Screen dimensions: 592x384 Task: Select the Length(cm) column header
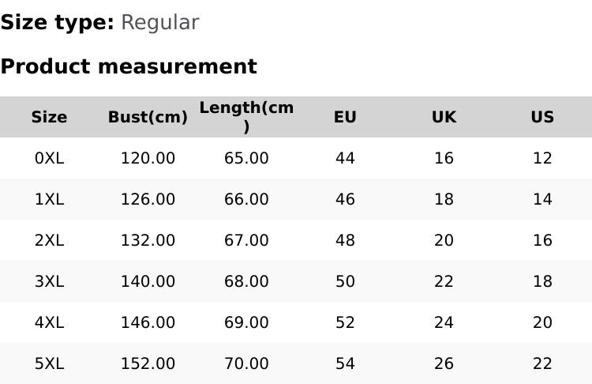246,117
